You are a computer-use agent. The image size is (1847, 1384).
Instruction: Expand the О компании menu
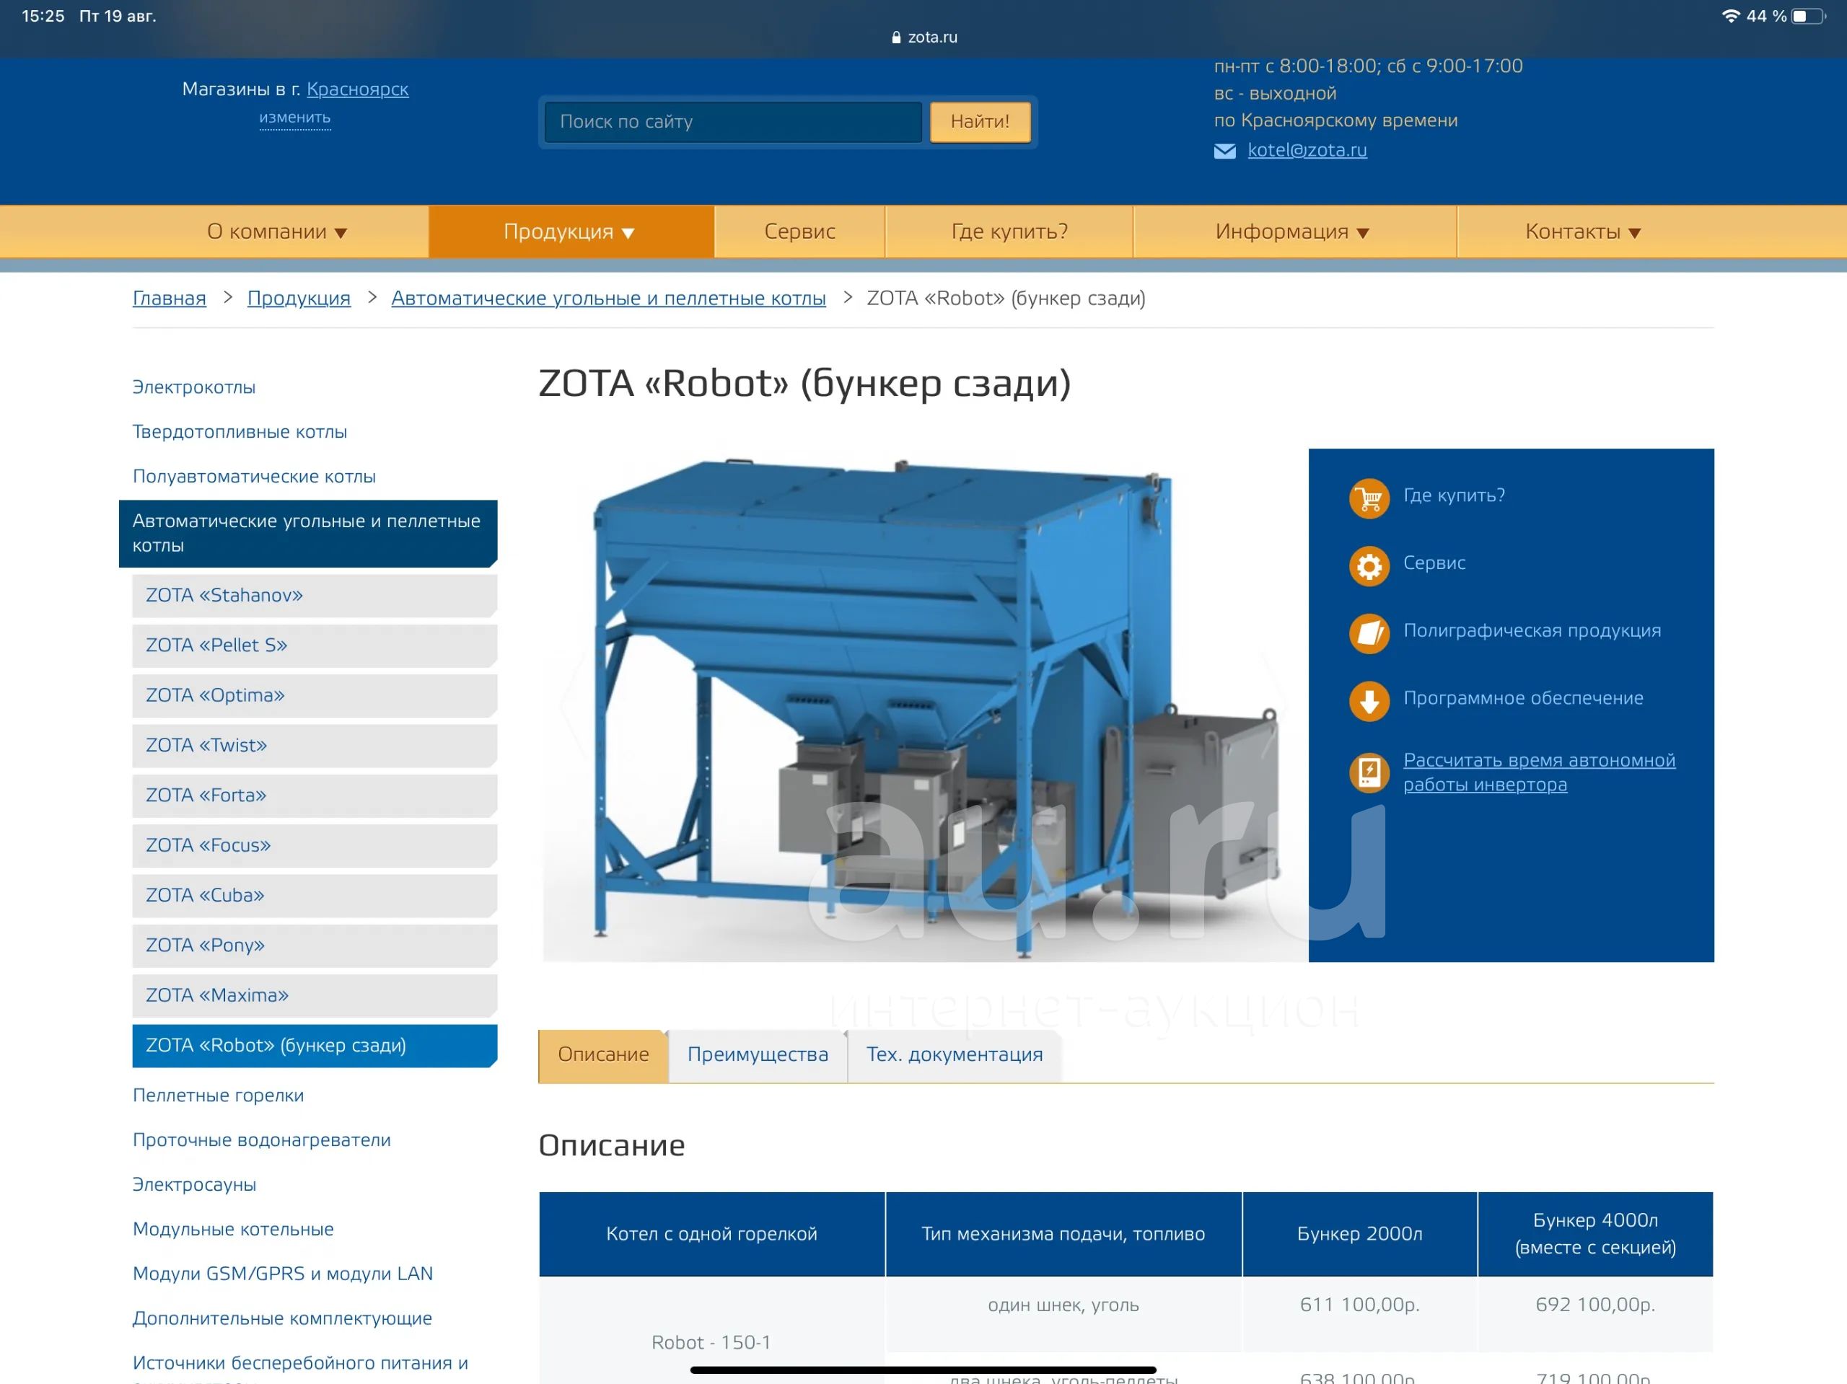tap(276, 232)
